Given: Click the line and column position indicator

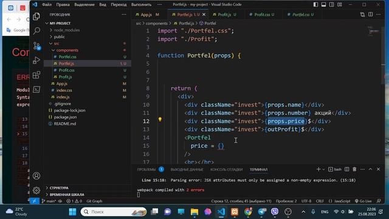Looking at the screenshot, I should pos(241,201).
